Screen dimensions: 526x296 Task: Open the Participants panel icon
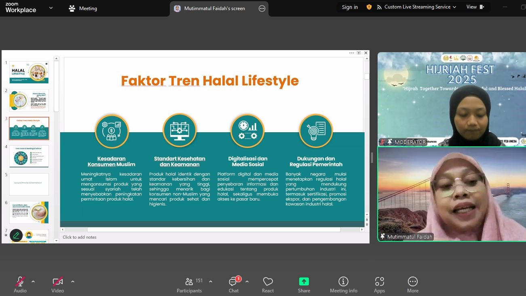pos(189,282)
